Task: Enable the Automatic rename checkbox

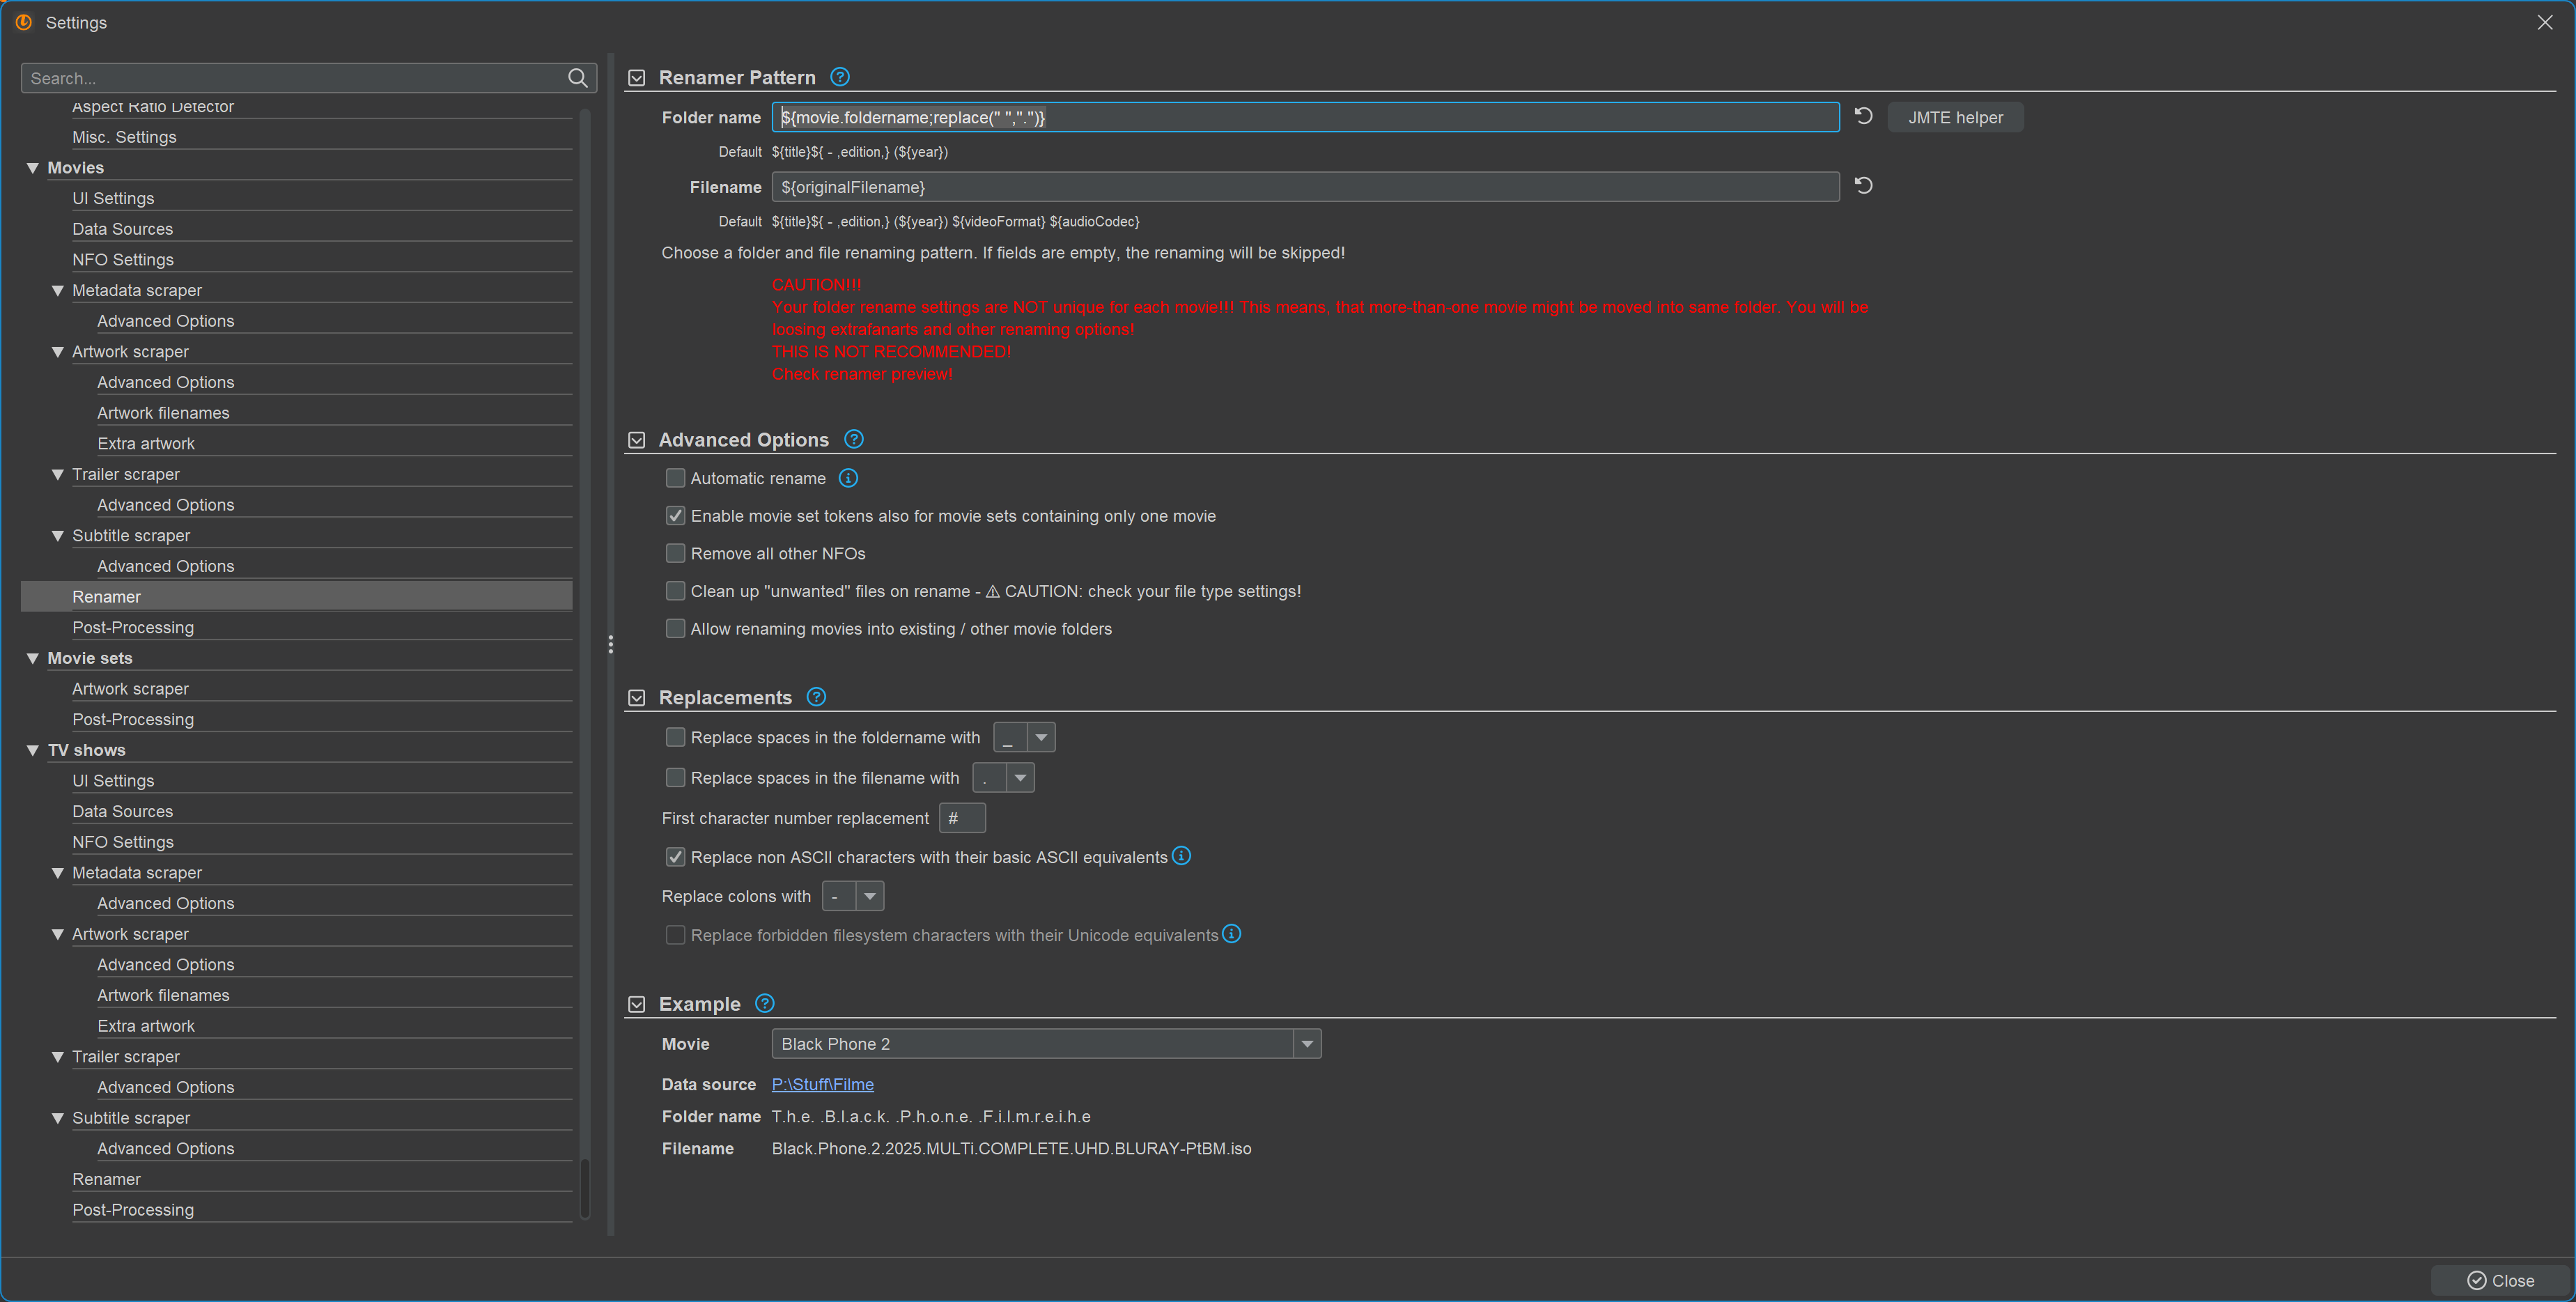Action: pyautogui.click(x=676, y=478)
